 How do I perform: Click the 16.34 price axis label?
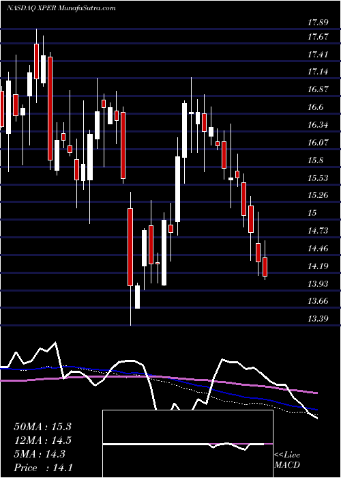coord(318,125)
